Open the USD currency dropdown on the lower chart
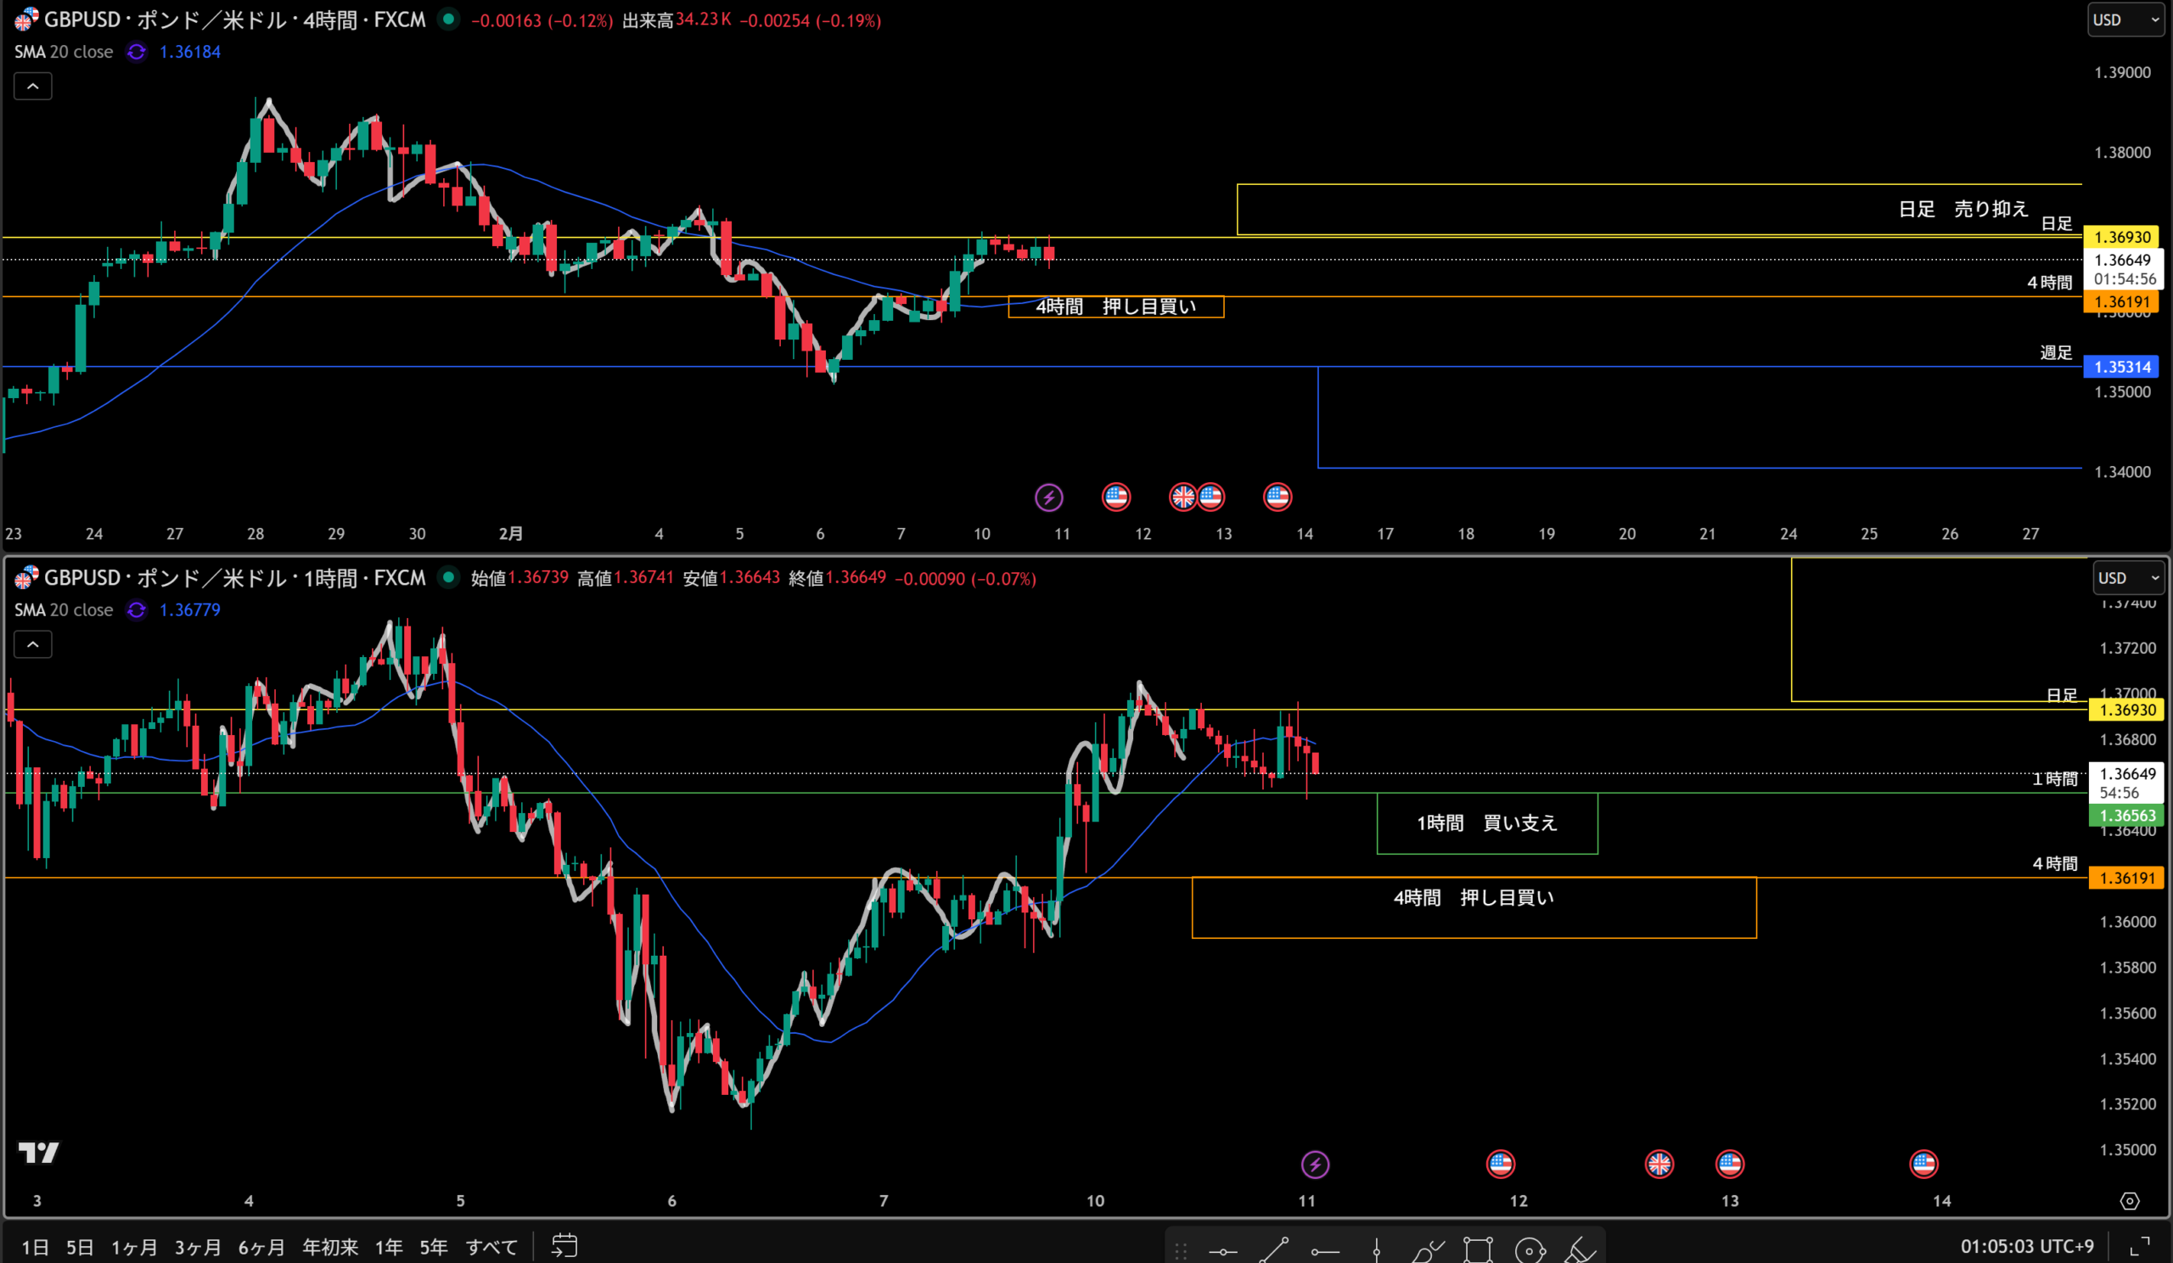This screenshot has width=2173, height=1263. (2128, 578)
